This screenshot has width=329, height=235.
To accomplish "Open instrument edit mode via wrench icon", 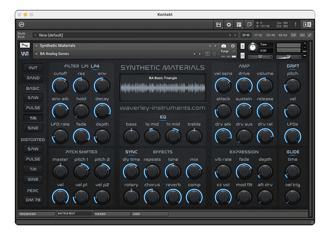I will point(25,45).
